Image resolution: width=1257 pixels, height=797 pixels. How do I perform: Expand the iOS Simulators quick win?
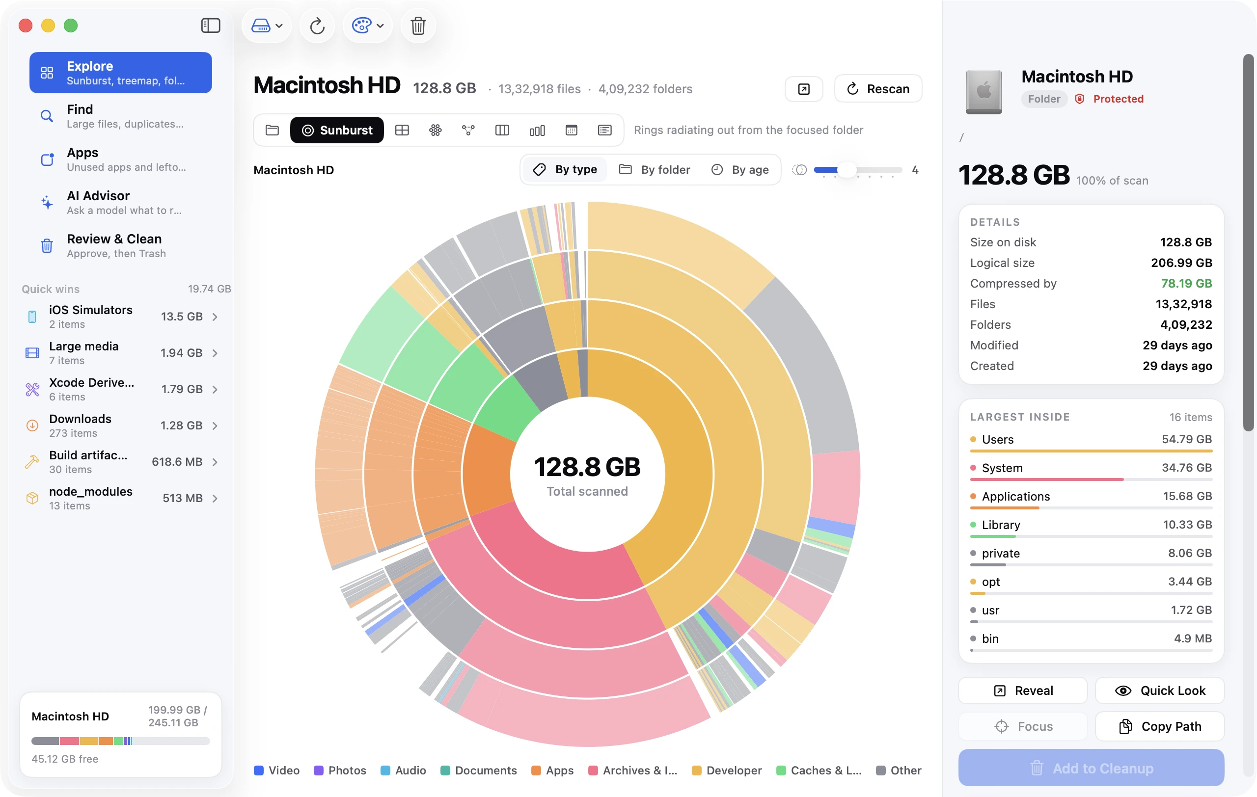coord(121,317)
